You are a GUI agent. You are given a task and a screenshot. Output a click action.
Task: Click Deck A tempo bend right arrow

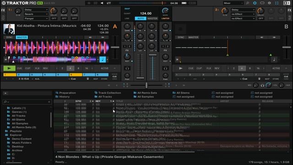click(103, 37)
